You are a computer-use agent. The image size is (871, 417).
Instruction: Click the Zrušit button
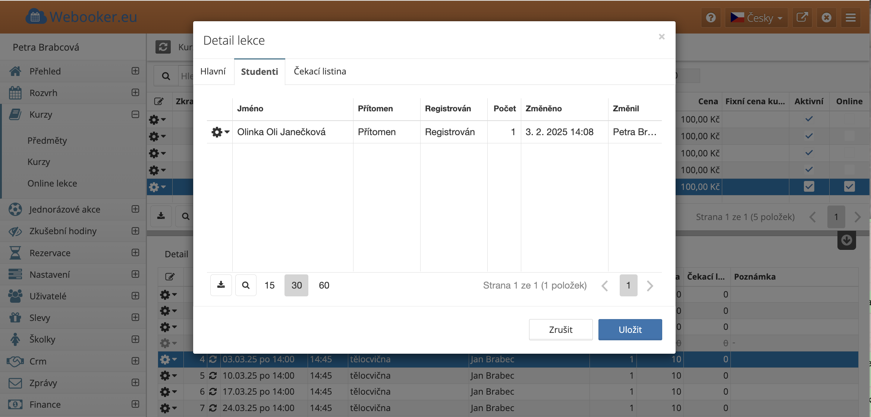pos(560,330)
